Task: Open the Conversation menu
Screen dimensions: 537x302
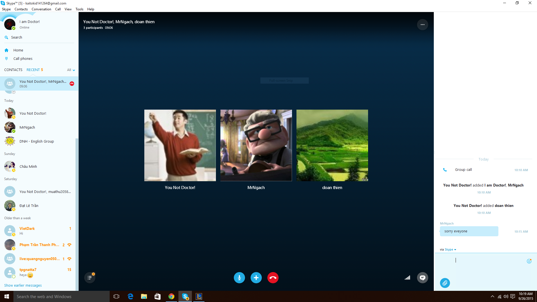Action: (x=41, y=9)
